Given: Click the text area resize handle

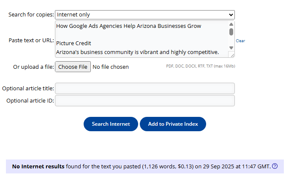Looking at the screenshot, I should tap(232, 54).
